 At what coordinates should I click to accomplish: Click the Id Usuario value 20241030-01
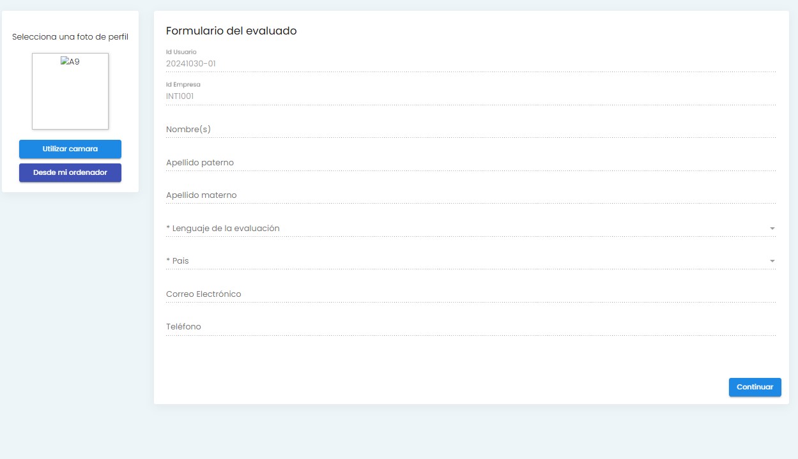191,63
